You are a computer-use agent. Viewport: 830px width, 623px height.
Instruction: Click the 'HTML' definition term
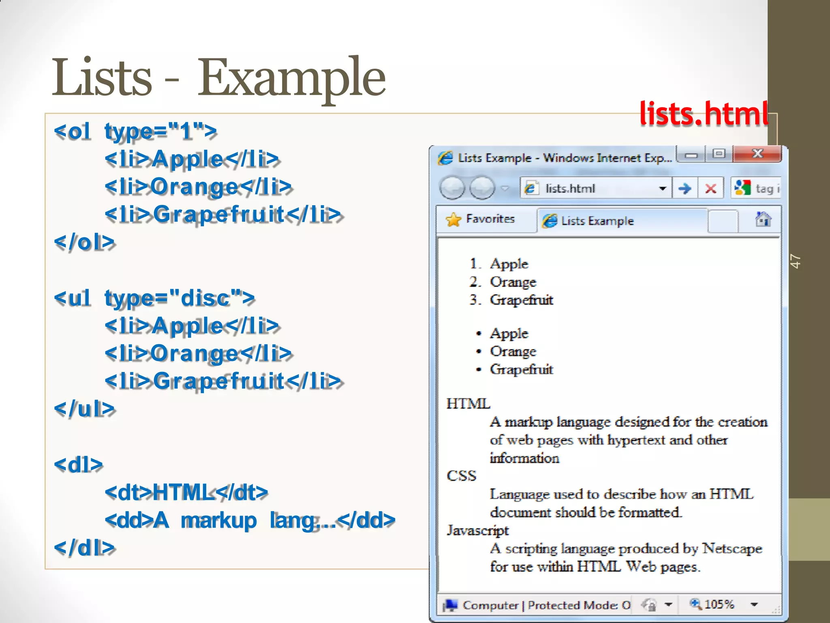pyautogui.click(x=468, y=404)
